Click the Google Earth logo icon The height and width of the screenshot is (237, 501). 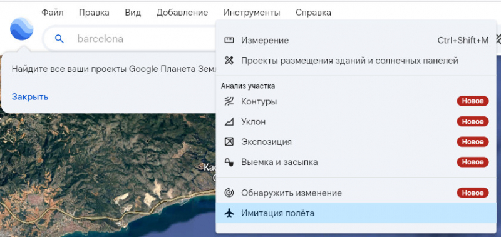pyautogui.click(x=22, y=29)
